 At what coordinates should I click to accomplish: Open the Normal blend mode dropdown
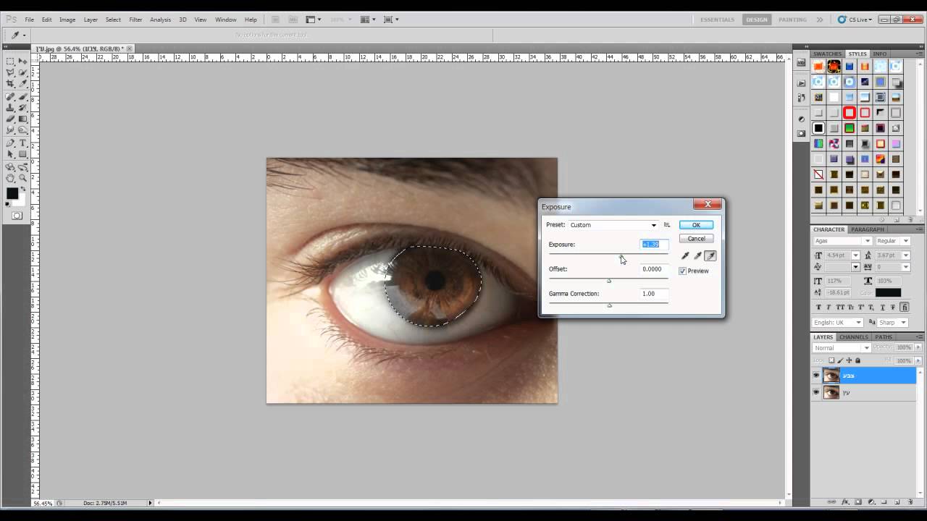coord(842,348)
